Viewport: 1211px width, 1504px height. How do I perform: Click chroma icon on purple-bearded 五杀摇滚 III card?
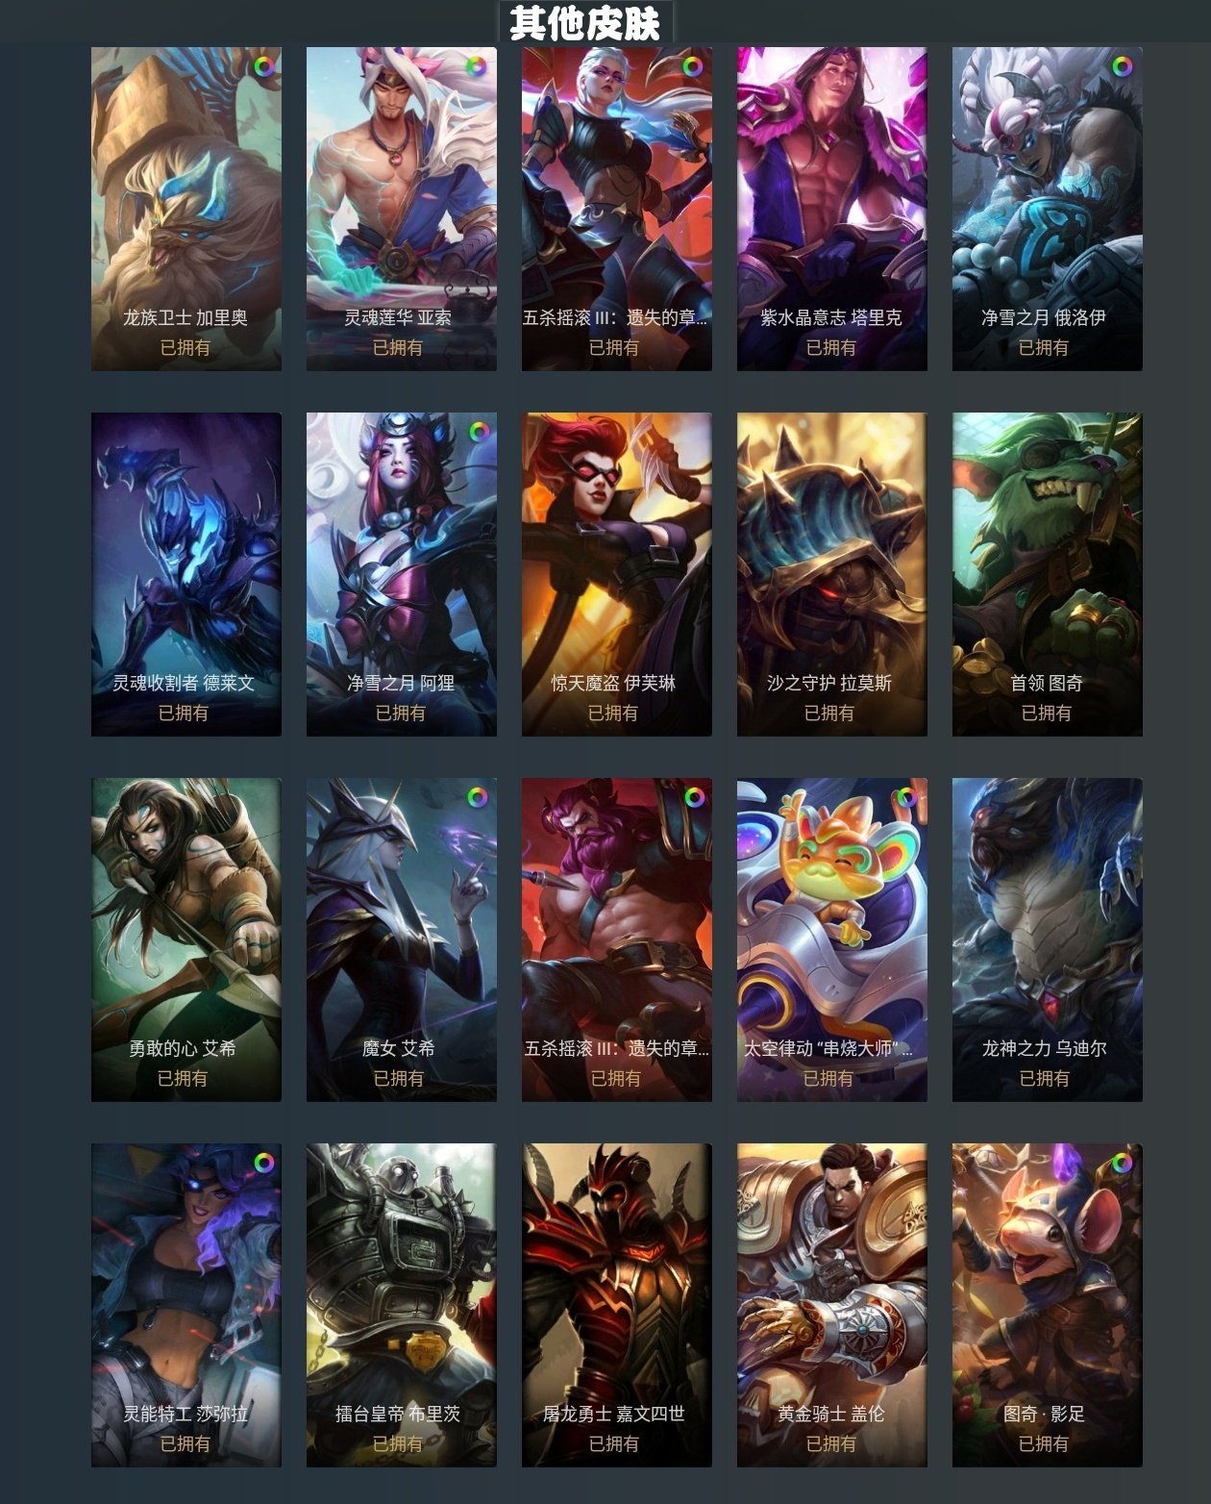pos(693,797)
